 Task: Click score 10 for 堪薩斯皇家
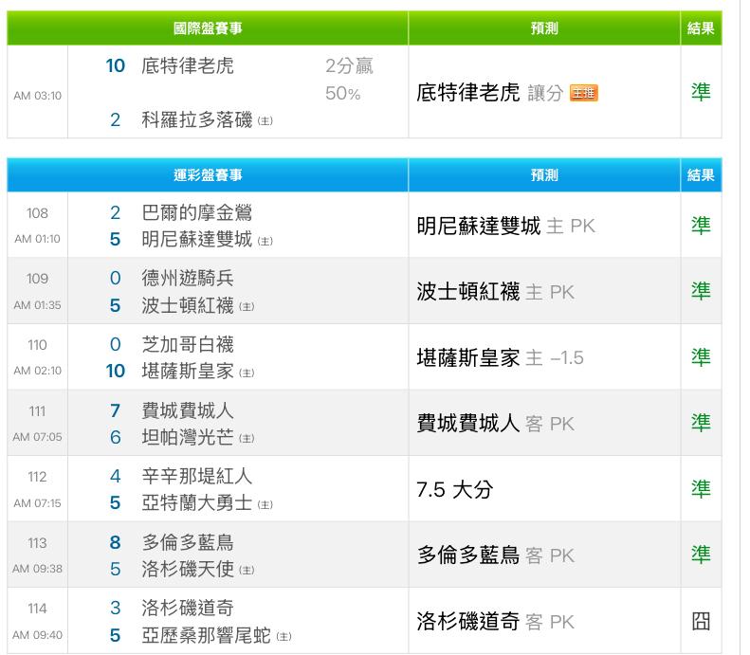pyautogui.click(x=116, y=371)
